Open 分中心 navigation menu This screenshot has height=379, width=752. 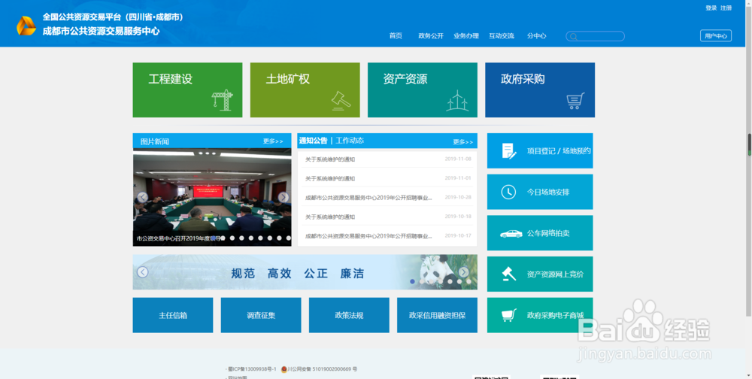pos(536,36)
